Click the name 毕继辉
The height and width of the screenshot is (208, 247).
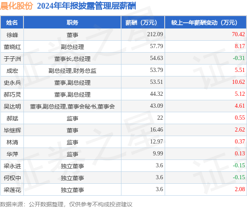(12, 130)
